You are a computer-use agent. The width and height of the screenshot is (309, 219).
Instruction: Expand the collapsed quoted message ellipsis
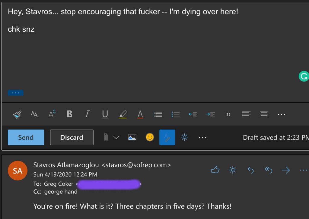[16, 93]
